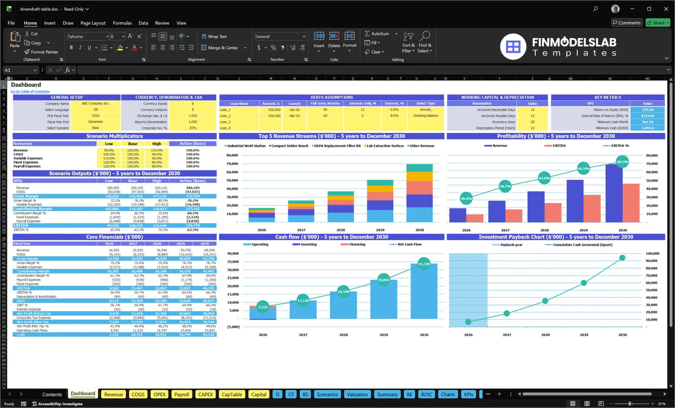Screen dimensions: 675x408
Task: Align text left in the Alignment group
Action: pyautogui.click(x=154, y=47)
